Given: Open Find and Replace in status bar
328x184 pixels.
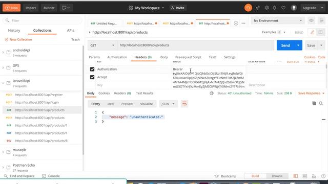Looking at the screenshot, I should (x=19, y=176).
